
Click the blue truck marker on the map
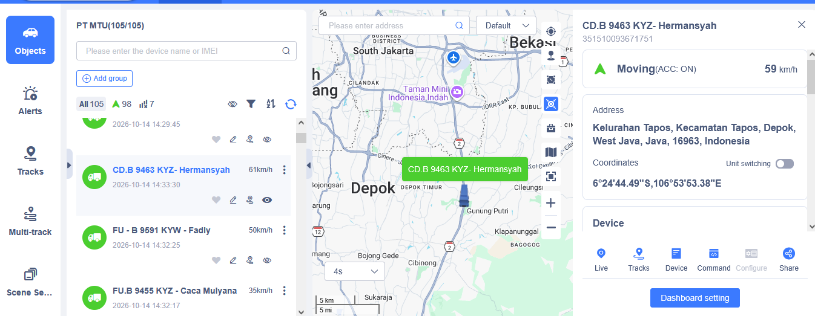464,196
